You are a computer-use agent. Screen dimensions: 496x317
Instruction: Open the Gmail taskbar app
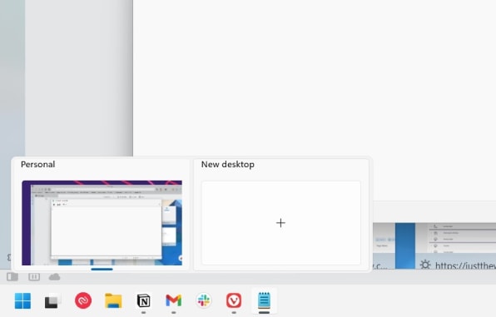click(x=173, y=300)
